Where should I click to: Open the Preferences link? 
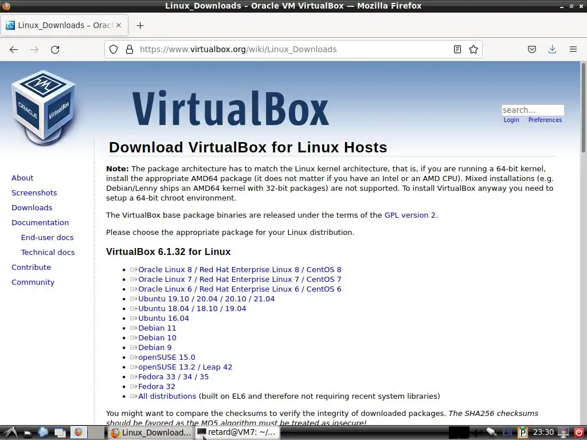tap(545, 120)
